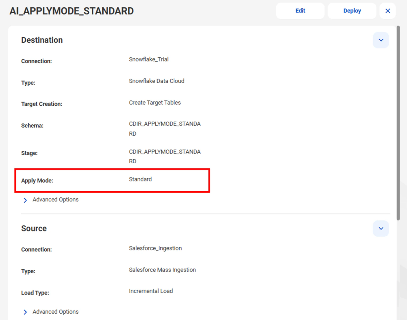
Task: Click the Apply Mode value Standard
Action: pos(140,179)
